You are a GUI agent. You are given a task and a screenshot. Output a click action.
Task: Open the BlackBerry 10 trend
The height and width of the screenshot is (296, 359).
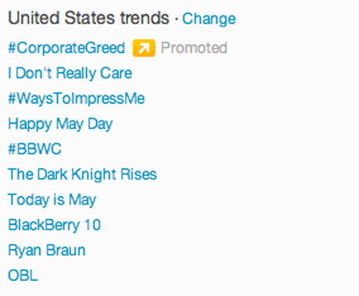[x=55, y=225]
